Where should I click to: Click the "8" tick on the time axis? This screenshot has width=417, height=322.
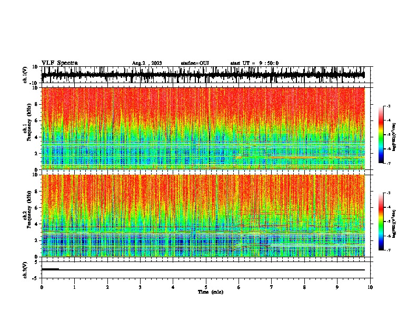[304, 287]
